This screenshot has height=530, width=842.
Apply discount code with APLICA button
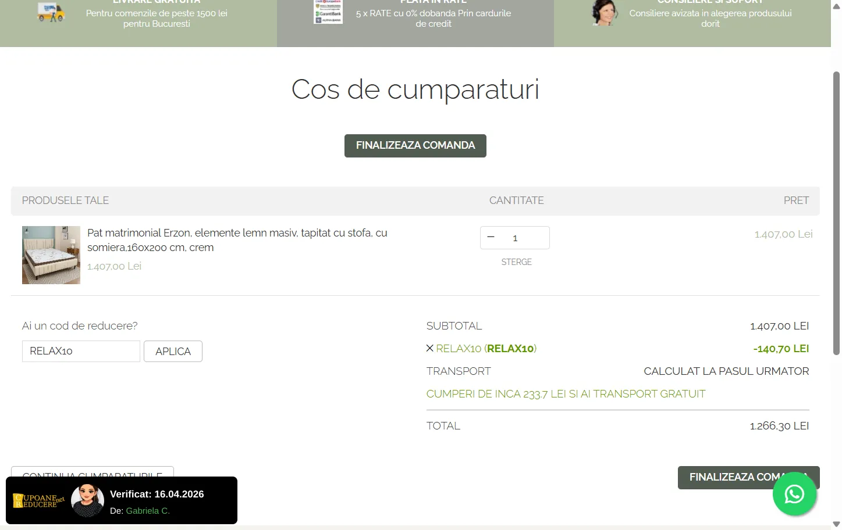point(173,352)
